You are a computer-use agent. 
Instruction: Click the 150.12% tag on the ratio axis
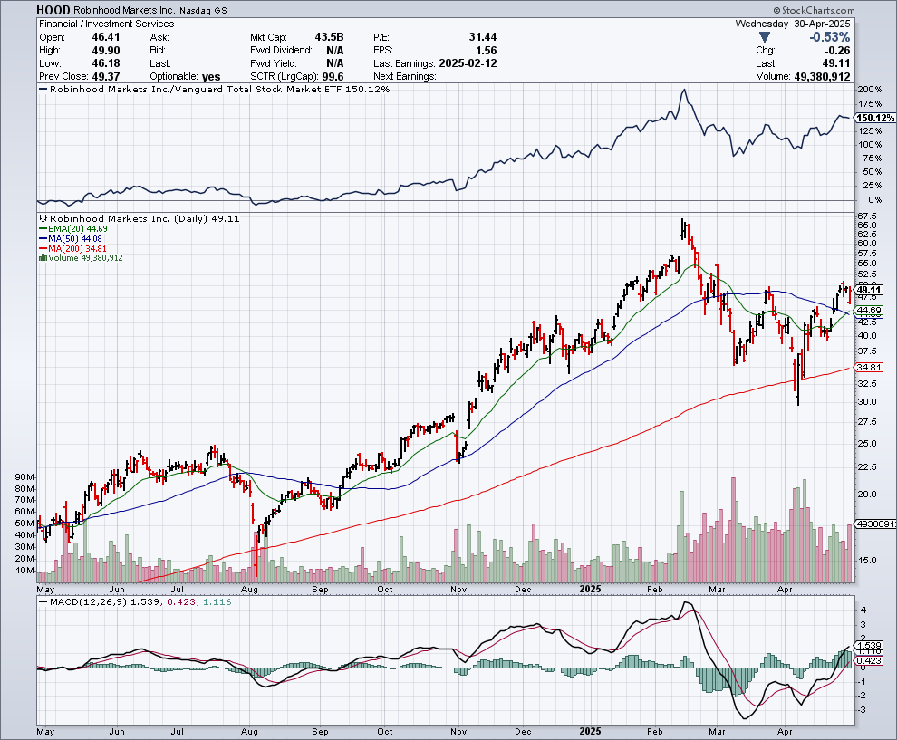pyautogui.click(x=875, y=118)
